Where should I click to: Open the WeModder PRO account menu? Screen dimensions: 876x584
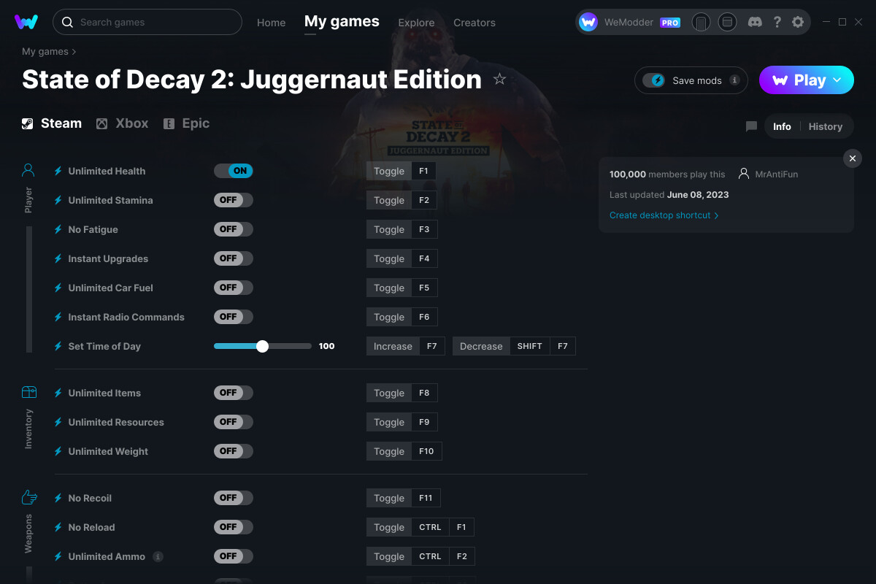click(630, 22)
